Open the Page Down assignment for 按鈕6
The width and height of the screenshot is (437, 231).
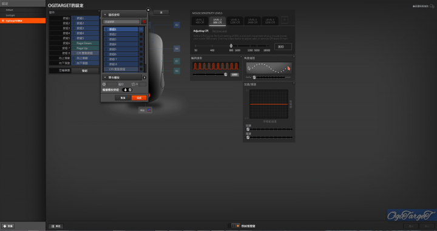tap(85, 43)
